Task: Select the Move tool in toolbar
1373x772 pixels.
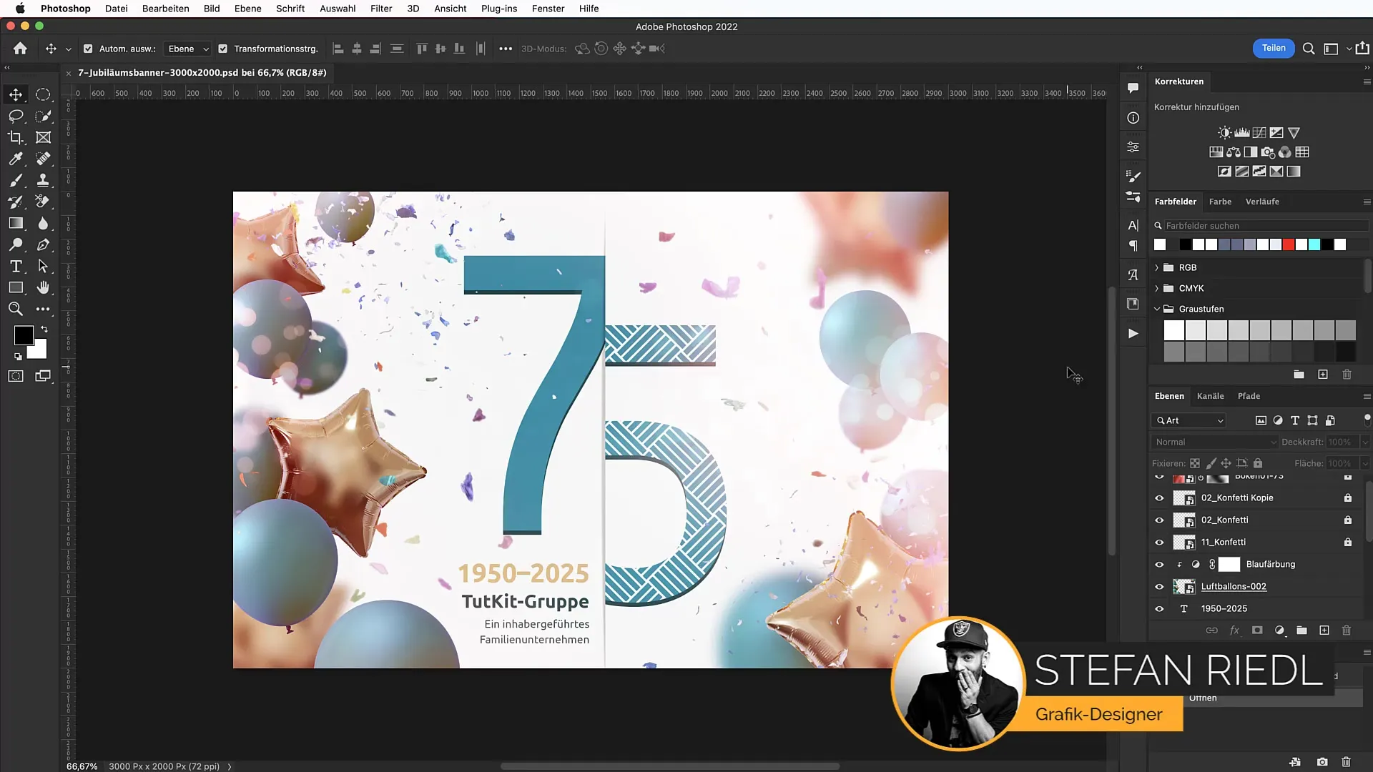Action: (16, 94)
